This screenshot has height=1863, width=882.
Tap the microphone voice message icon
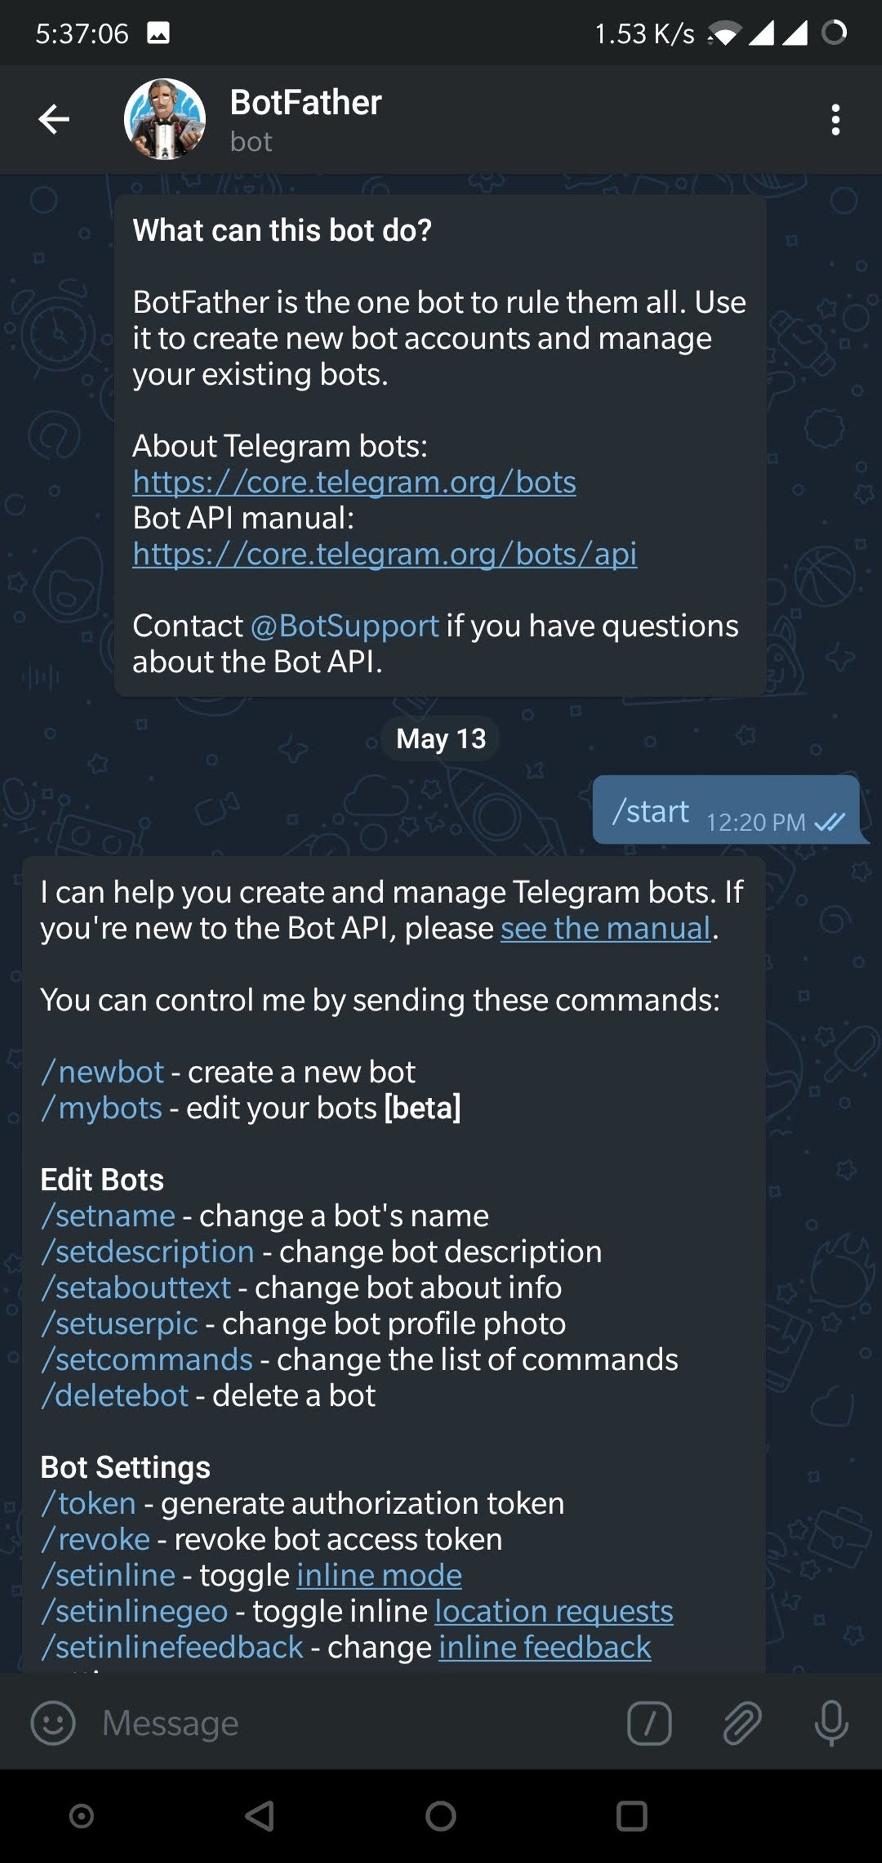click(x=831, y=1724)
